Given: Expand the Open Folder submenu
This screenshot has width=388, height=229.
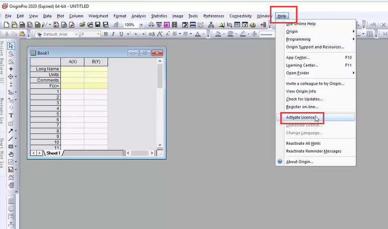Looking at the screenshot, I should click(x=316, y=73).
